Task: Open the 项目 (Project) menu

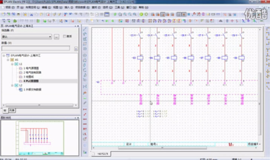Action: click(x=10, y=8)
